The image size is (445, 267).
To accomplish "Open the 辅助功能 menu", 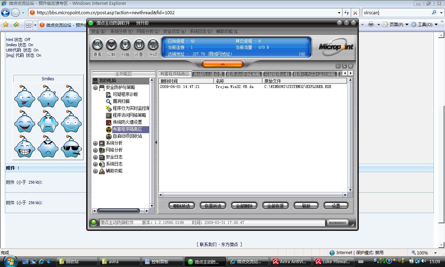I will (x=227, y=31).
